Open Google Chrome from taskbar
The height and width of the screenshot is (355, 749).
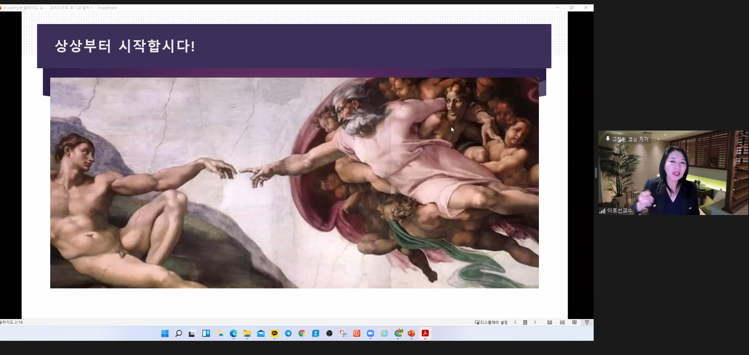[x=302, y=334]
